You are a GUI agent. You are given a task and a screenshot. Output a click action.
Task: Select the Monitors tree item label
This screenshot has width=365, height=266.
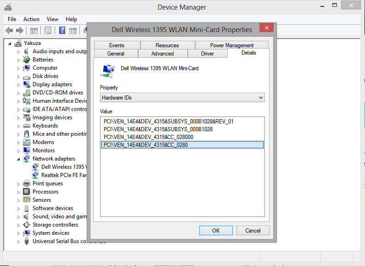pos(44,150)
